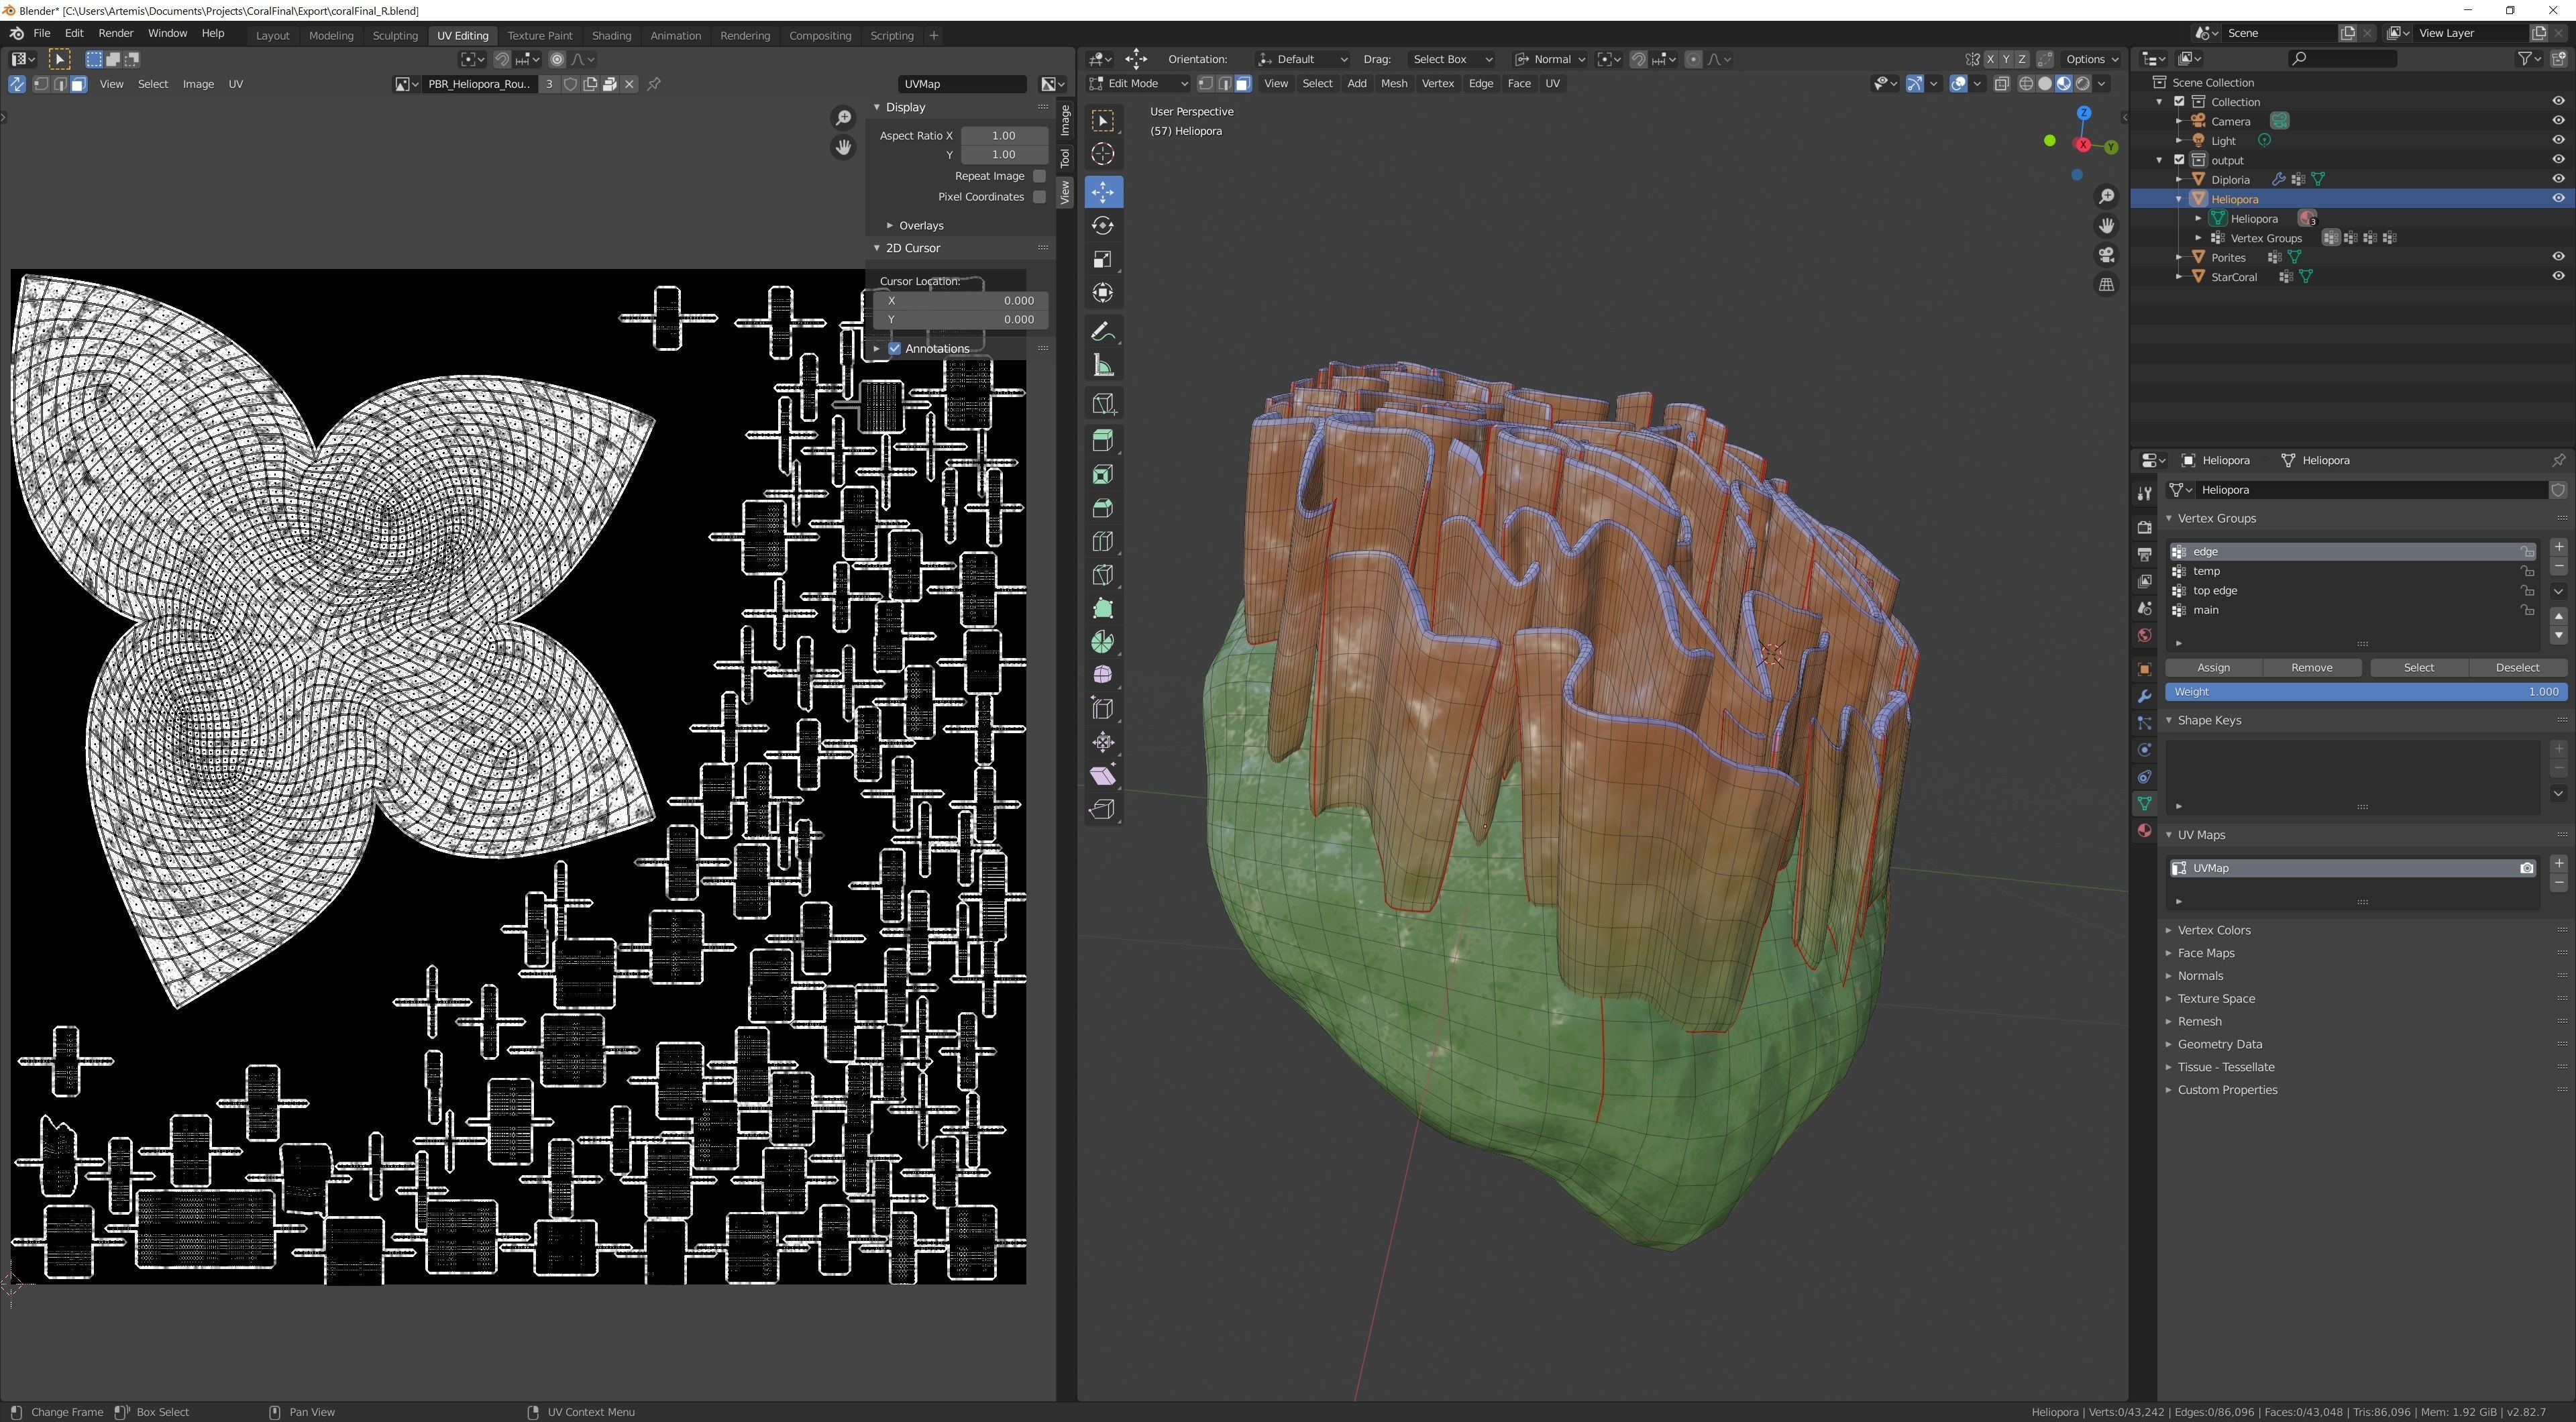
Task: Select the Measure tool
Action: (1103, 366)
